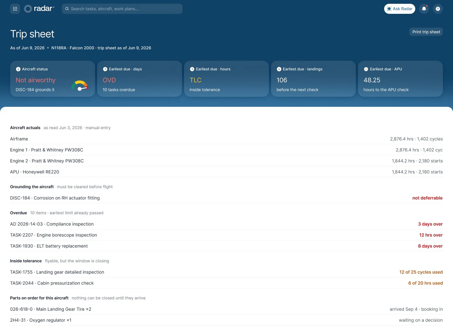Open TASK-1930 · ELT battery replacement
This screenshot has width=453, height=333.
(x=226, y=246)
